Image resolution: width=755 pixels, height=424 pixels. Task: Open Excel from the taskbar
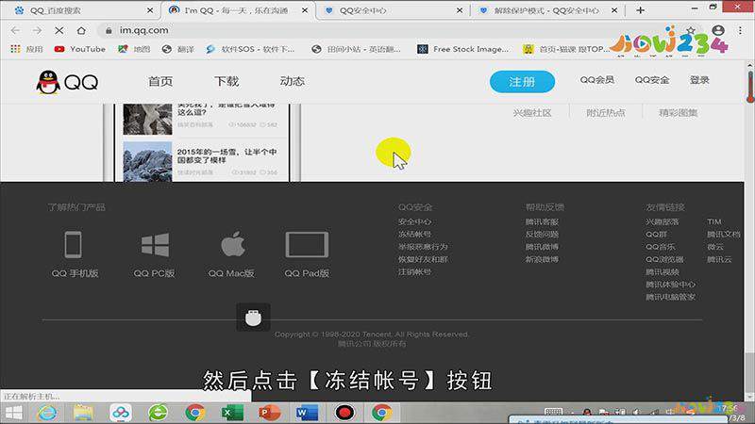(232, 413)
